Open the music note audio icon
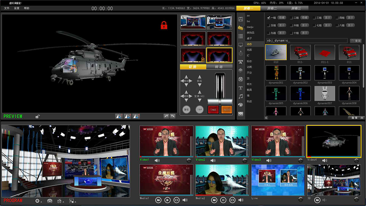This screenshot has width=366, height=206. pos(241,96)
